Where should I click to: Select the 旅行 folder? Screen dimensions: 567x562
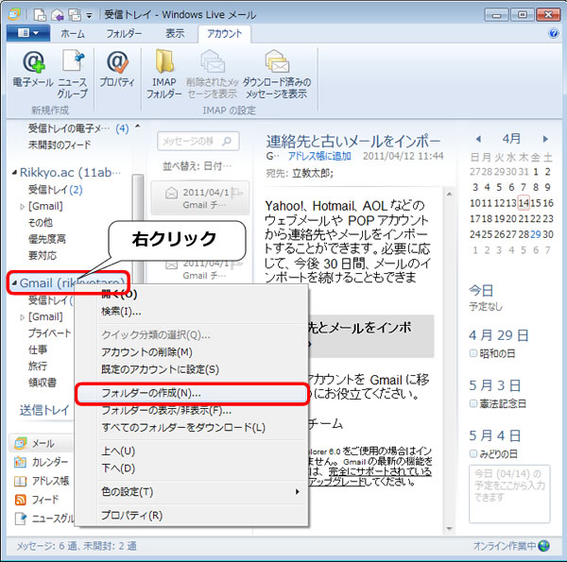pyautogui.click(x=38, y=366)
